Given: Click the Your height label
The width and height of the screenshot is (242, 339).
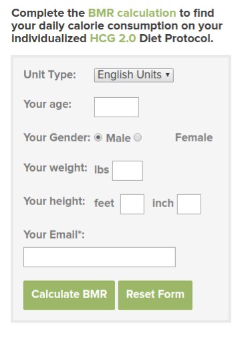Looking at the screenshot, I should (54, 201).
